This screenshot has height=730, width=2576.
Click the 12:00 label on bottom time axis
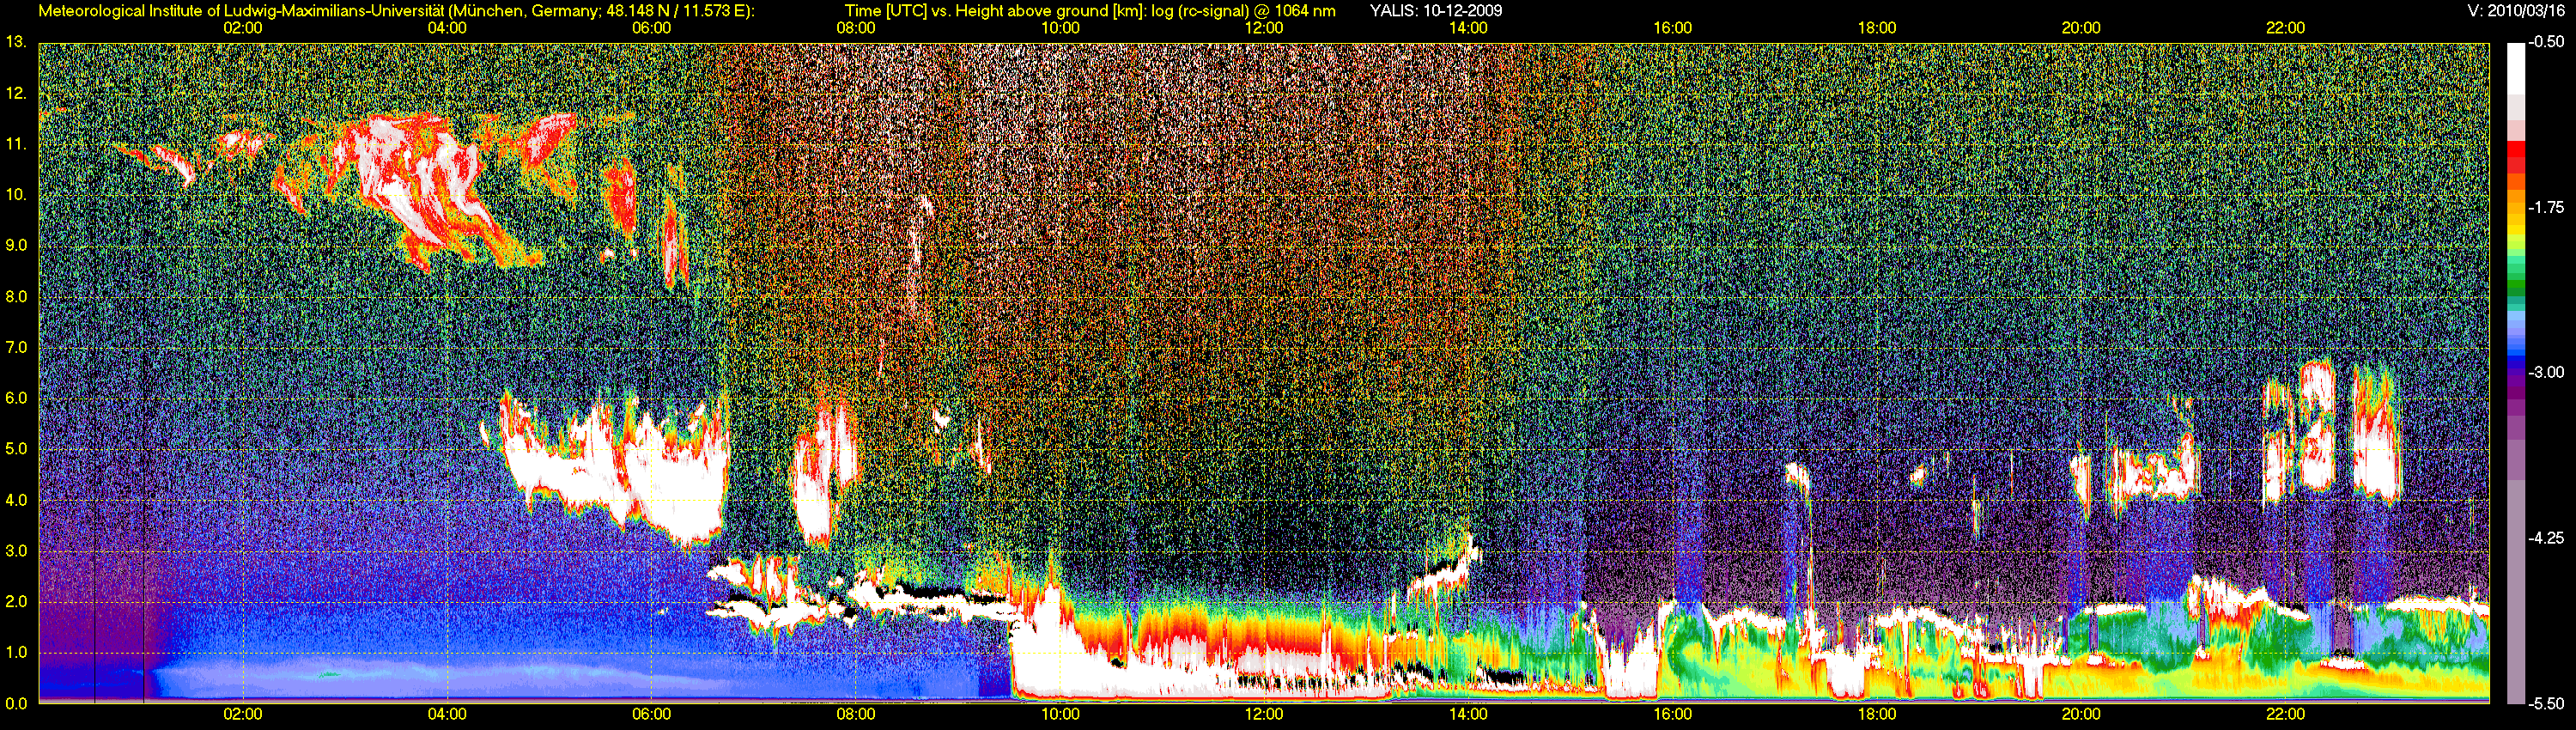(1264, 714)
